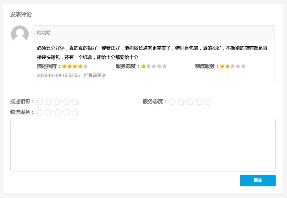Set 物流服务 rating to five stars
The height and width of the screenshot is (198, 287).
click(75, 112)
